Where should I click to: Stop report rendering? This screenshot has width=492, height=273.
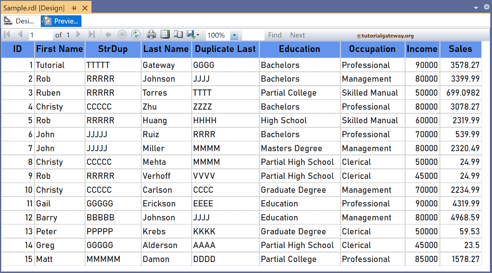tap(122, 35)
